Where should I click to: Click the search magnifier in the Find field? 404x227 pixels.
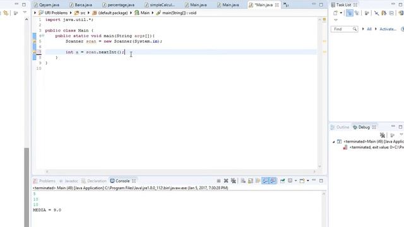click(355, 29)
